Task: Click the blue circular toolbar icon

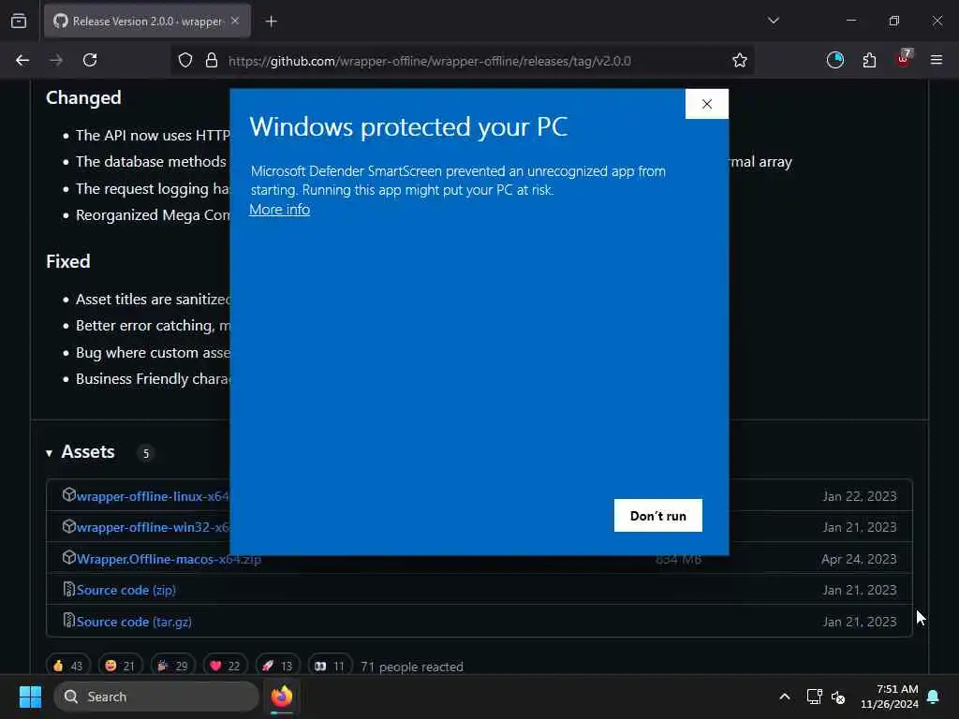Action: pyautogui.click(x=834, y=60)
